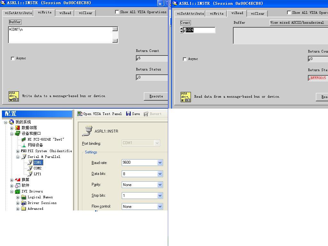The height and width of the screenshot is (246, 328).
Task: Switch to viSetAttribute tab in left window
Action: click(18, 13)
